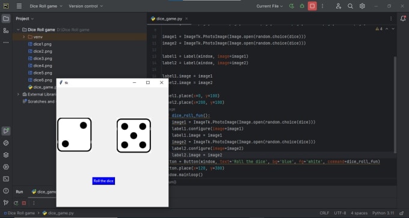Open the Project tool window icon

(x=6, y=19)
